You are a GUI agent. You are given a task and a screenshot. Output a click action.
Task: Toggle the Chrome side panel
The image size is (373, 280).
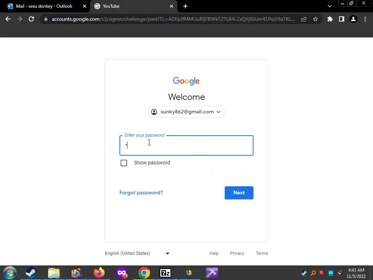[341, 19]
